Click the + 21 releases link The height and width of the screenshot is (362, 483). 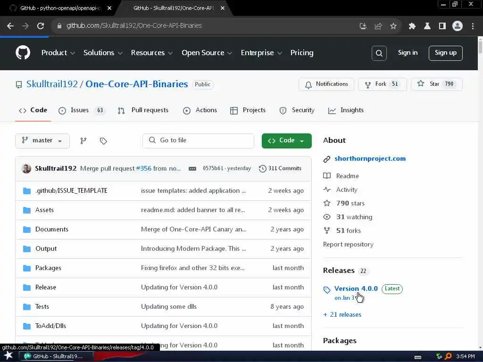pos(342,314)
